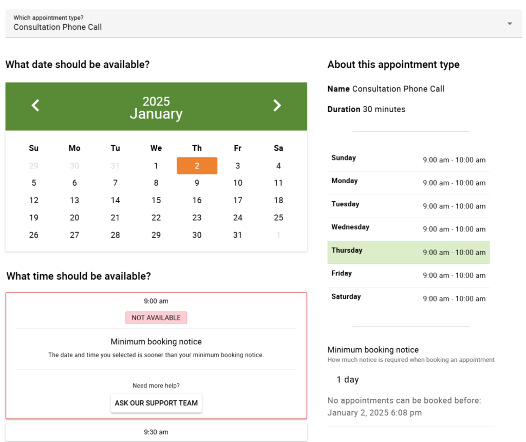The image size is (526, 442).
Task: Pick January 12 date
Action: [x=33, y=200]
